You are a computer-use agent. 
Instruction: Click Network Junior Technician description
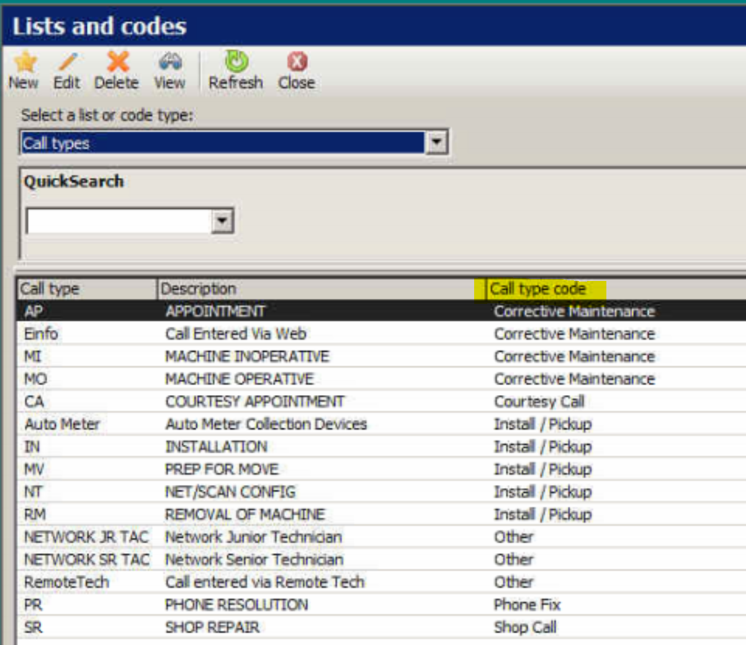(253, 537)
